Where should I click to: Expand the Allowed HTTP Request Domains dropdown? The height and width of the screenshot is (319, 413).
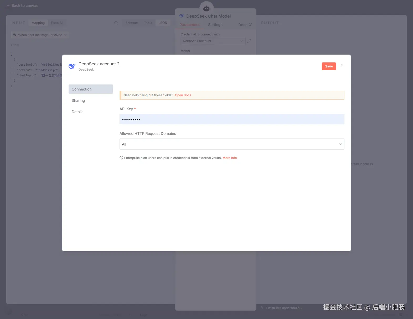pos(232,144)
